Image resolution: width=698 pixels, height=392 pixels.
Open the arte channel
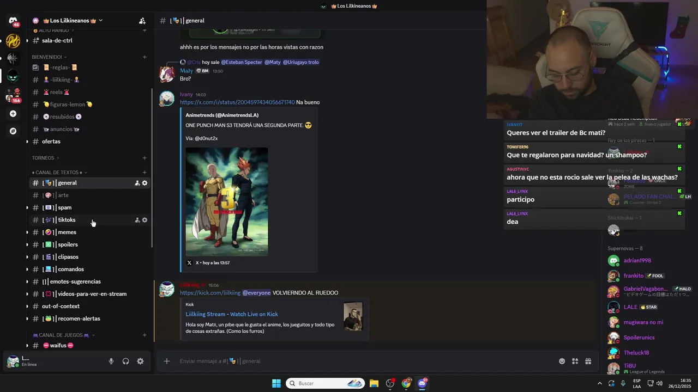(90, 195)
